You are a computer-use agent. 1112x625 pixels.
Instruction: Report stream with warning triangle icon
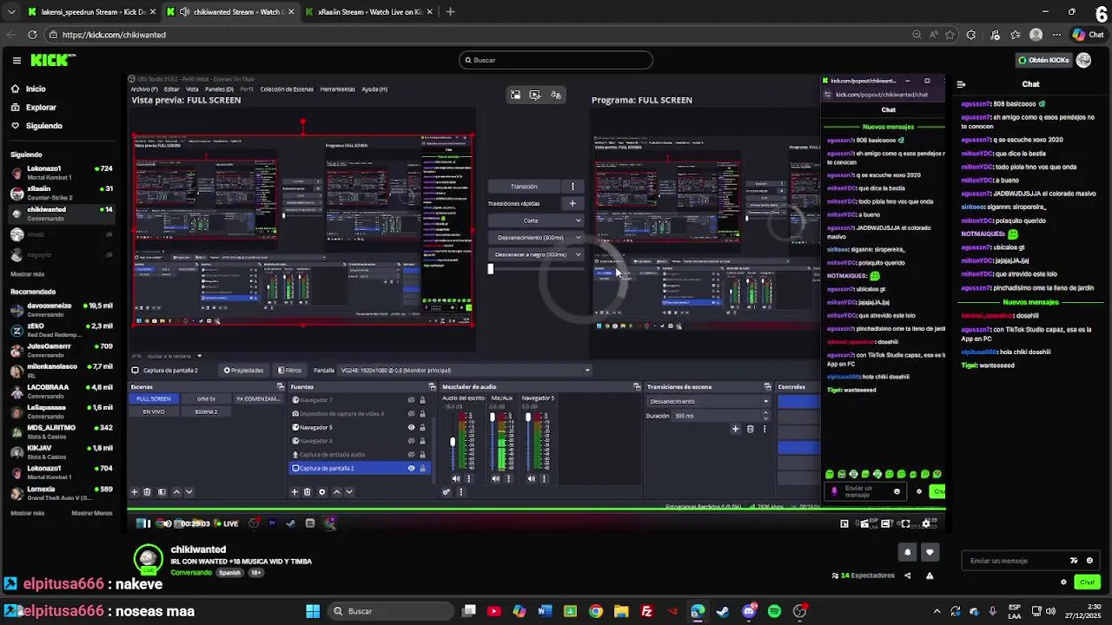click(x=930, y=576)
